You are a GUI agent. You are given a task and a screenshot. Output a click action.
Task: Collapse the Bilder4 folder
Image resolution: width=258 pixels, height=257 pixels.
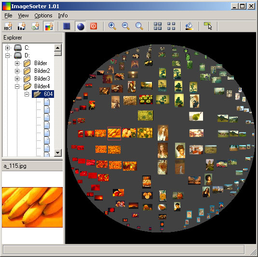[x=17, y=86]
